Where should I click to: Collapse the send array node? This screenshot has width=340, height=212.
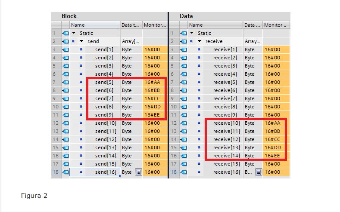point(81,42)
